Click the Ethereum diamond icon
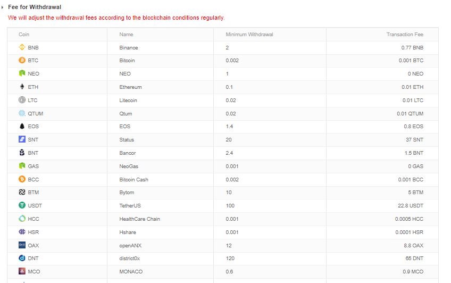Image resolution: width=451 pixels, height=283 pixels. (22, 87)
